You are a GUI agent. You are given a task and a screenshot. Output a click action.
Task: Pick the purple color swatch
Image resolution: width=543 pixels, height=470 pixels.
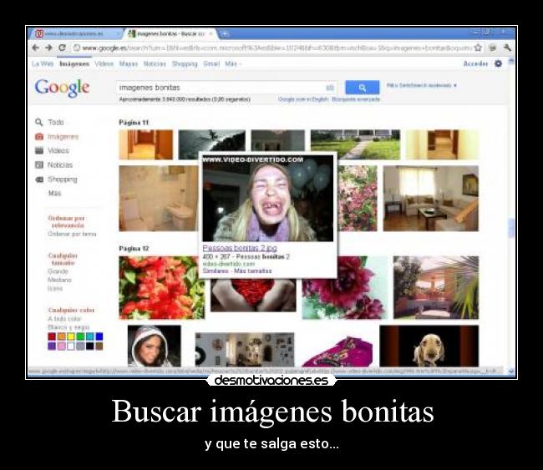(52, 346)
